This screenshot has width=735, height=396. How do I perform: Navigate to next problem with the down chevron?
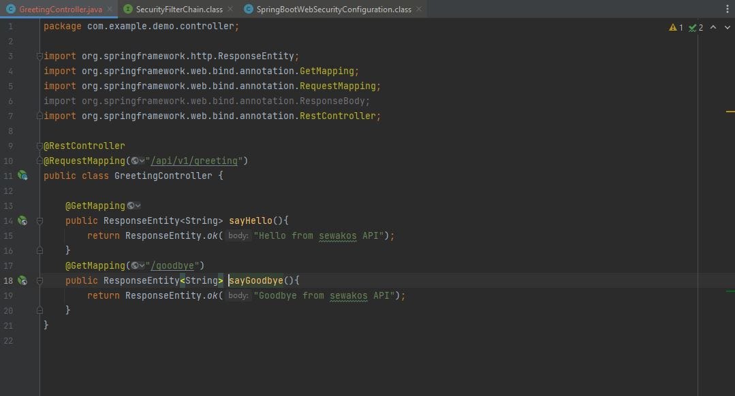click(x=727, y=27)
